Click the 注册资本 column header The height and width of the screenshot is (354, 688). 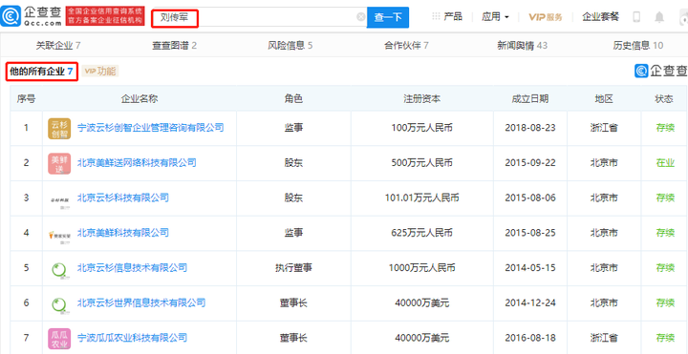pyautogui.click(x=421, y=98)
